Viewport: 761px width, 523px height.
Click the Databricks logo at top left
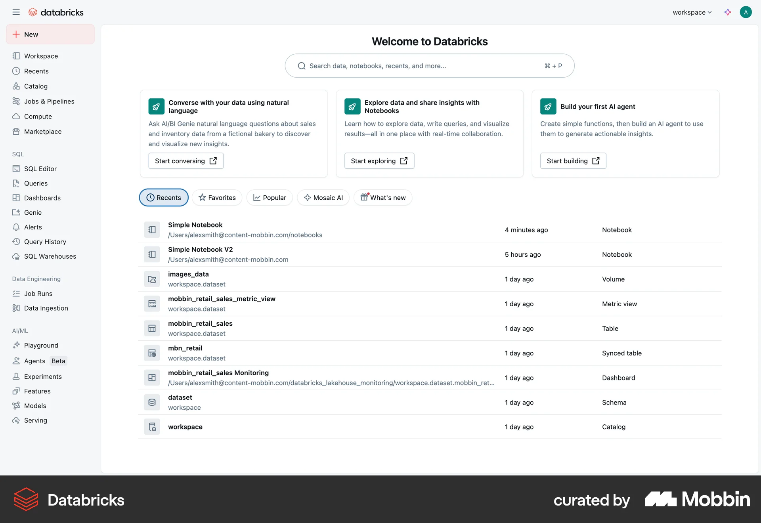coord(56,12)
